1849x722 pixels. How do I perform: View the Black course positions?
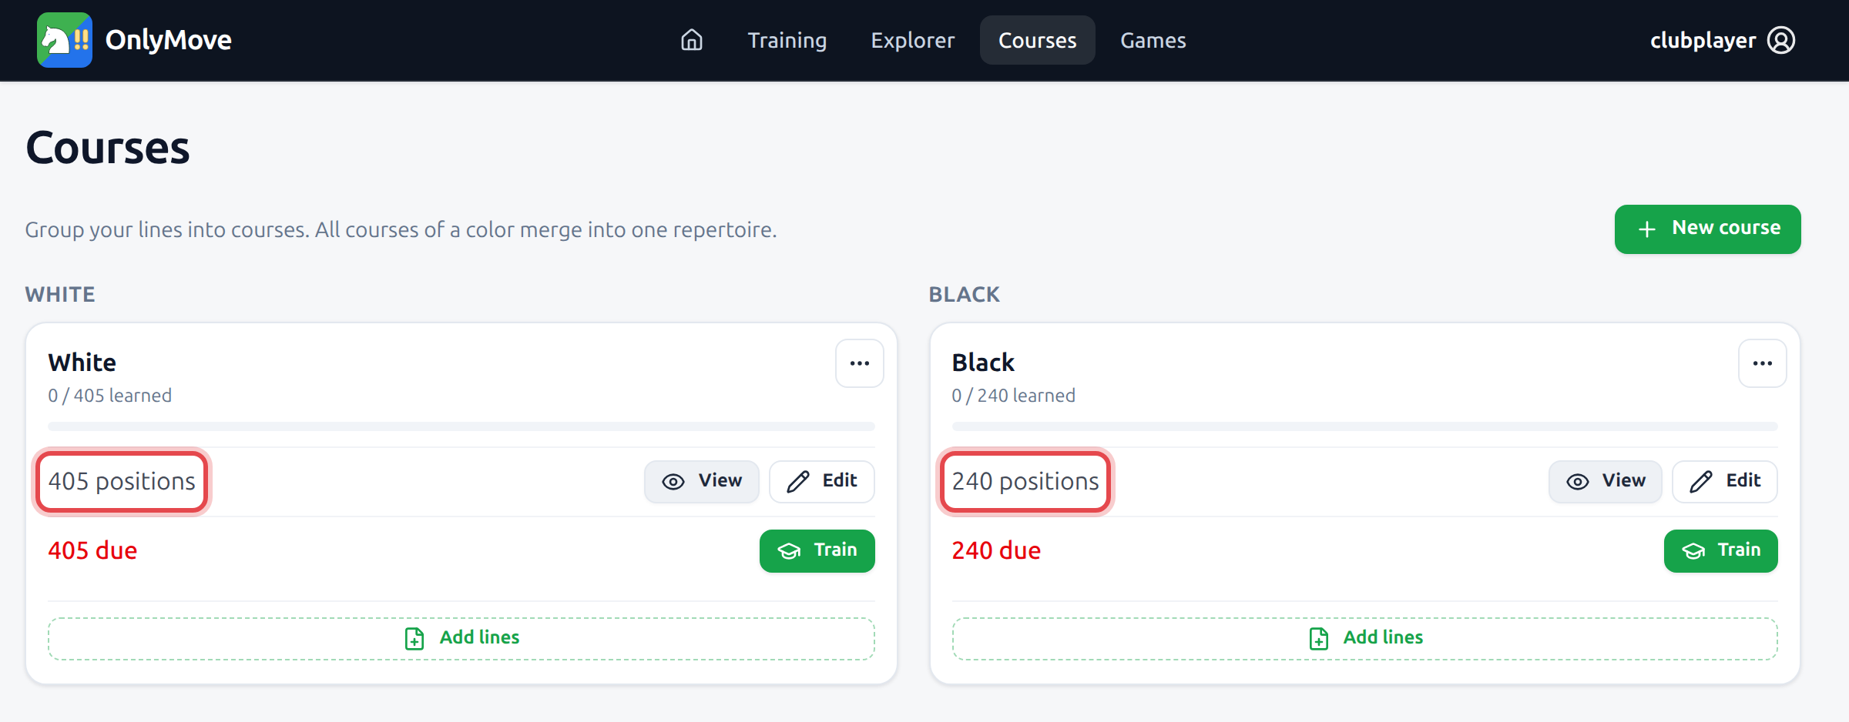(x=1606, y=481)
